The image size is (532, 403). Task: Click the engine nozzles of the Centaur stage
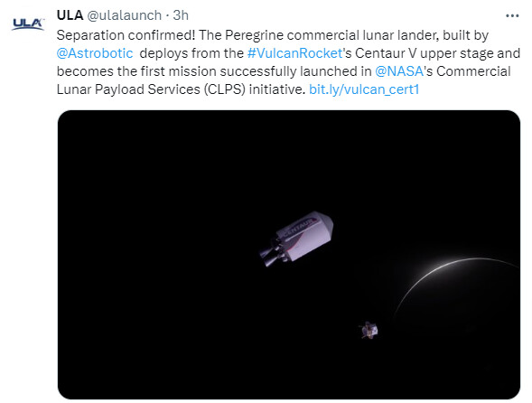273,253
